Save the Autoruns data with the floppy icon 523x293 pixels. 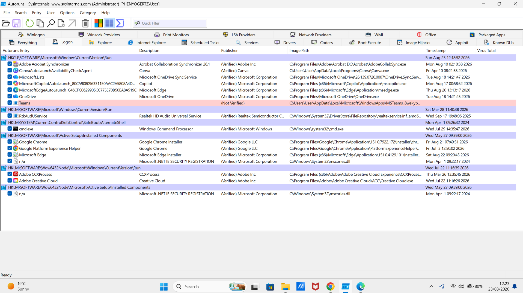(16, 23)
